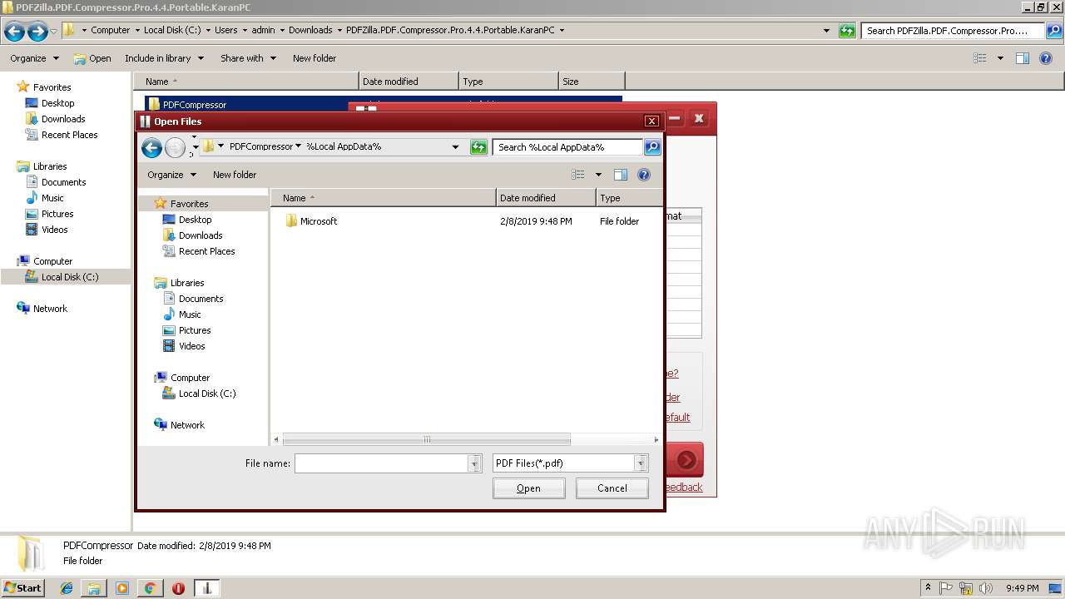This screenshot has width=1065, height=599.
Task: Launch Internet Explorer from taskbar
Action: [67, 588]
